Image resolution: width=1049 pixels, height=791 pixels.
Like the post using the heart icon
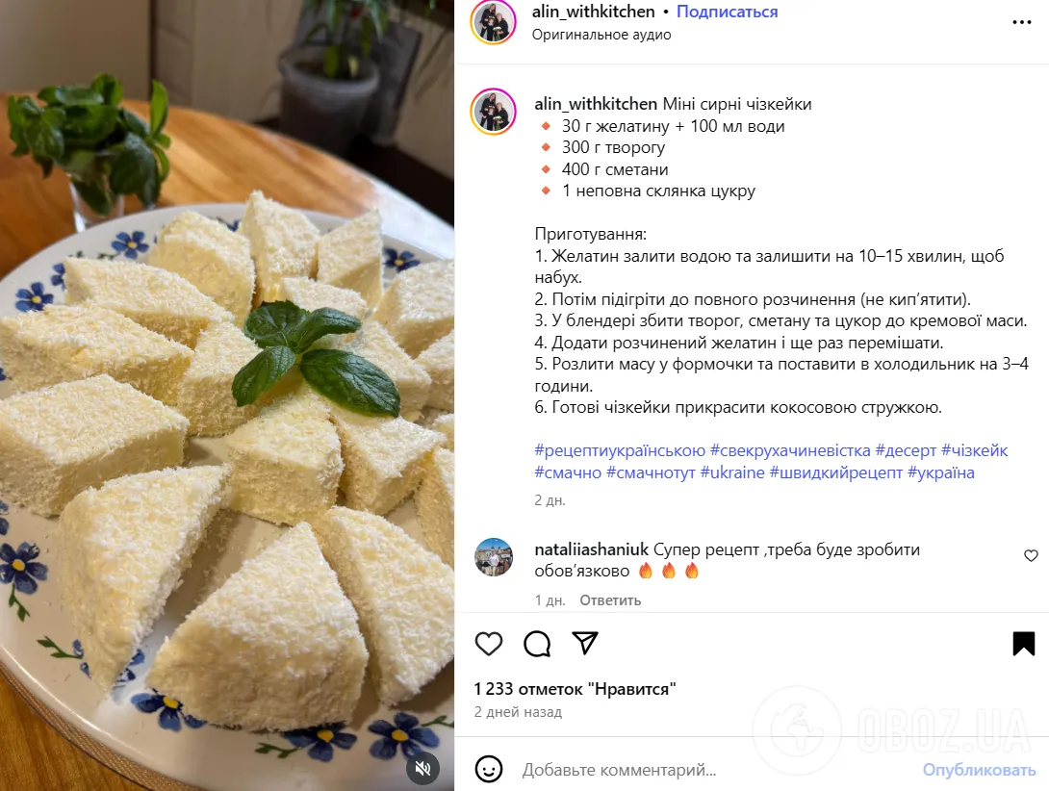pyautogui.click(x=489, y=644)
